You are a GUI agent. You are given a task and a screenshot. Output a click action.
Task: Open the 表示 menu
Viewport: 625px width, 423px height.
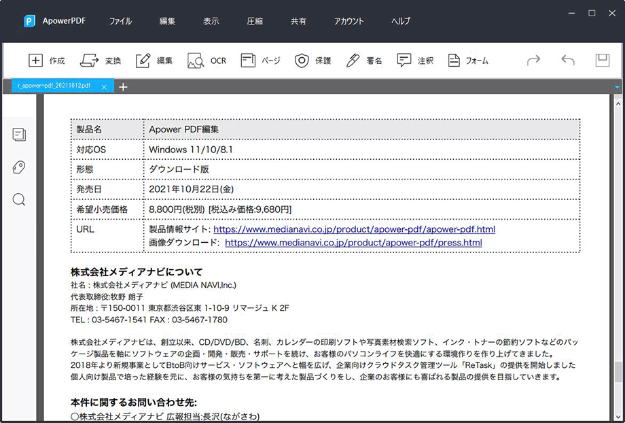point(211,21)
